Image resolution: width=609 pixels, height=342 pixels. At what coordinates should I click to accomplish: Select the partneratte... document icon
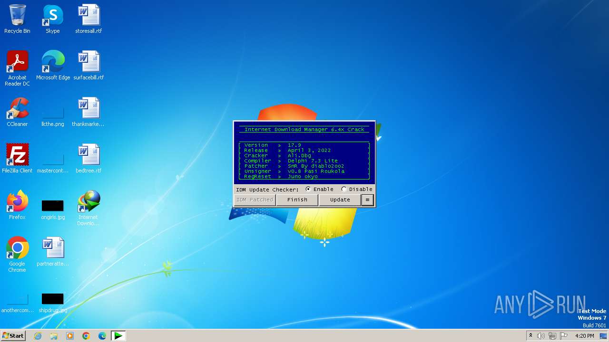(x=53, y=252)
